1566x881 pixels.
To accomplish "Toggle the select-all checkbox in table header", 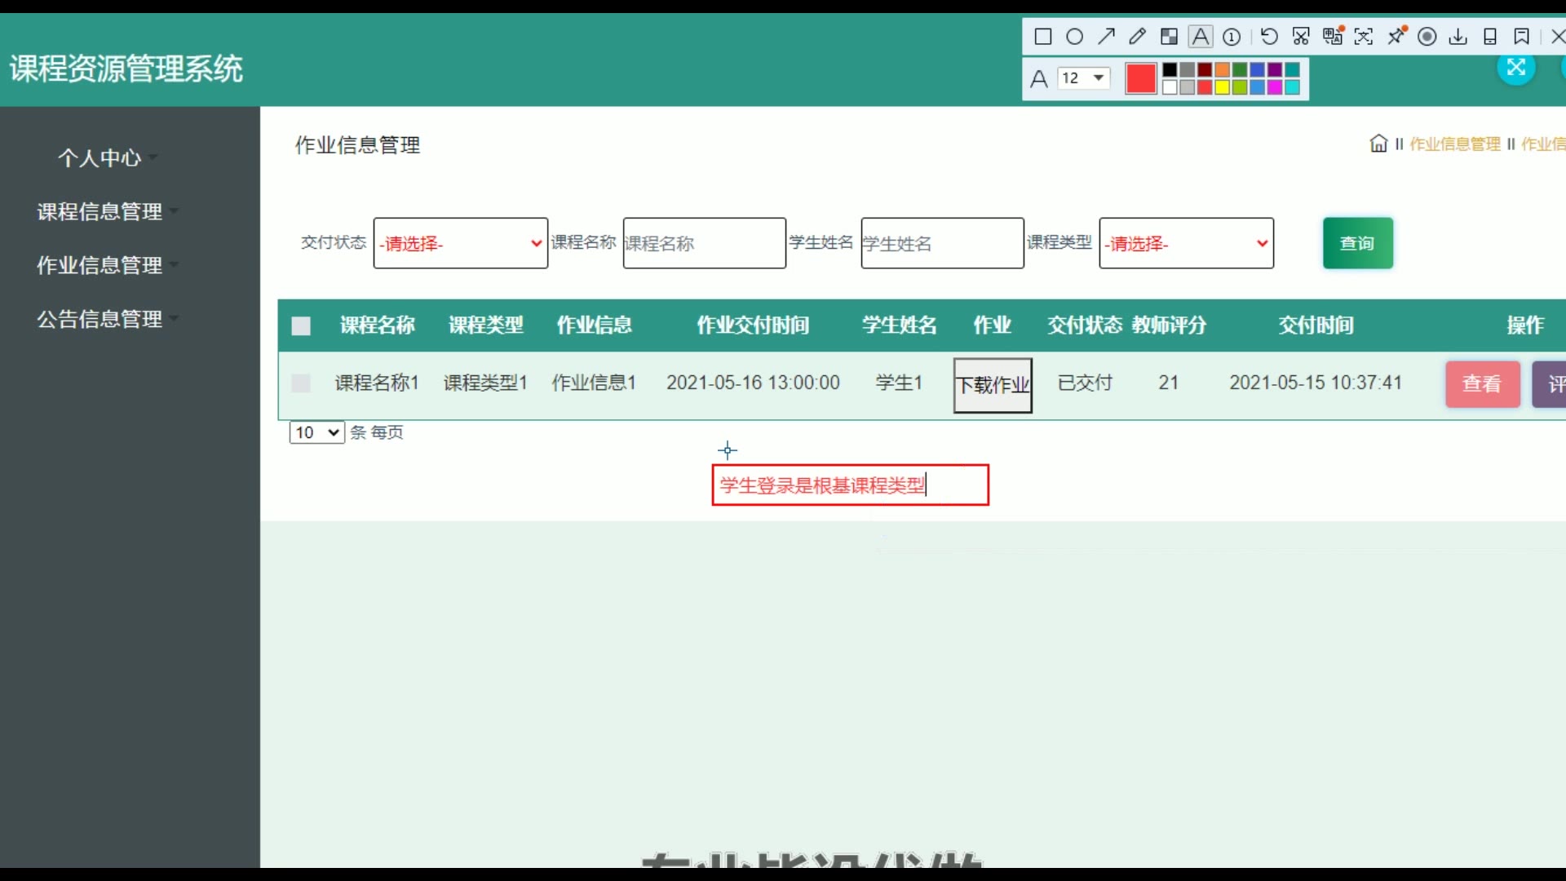I will click(301, 326).
